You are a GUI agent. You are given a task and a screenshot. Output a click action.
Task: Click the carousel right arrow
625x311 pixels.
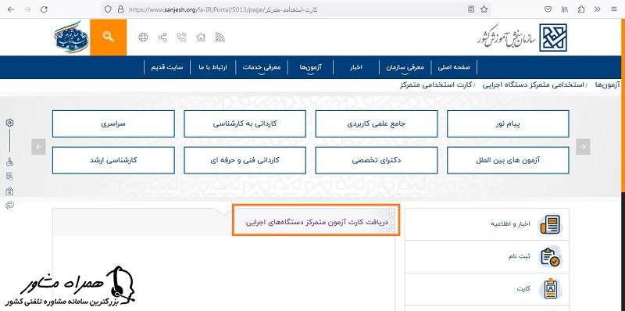coord(583,147)
